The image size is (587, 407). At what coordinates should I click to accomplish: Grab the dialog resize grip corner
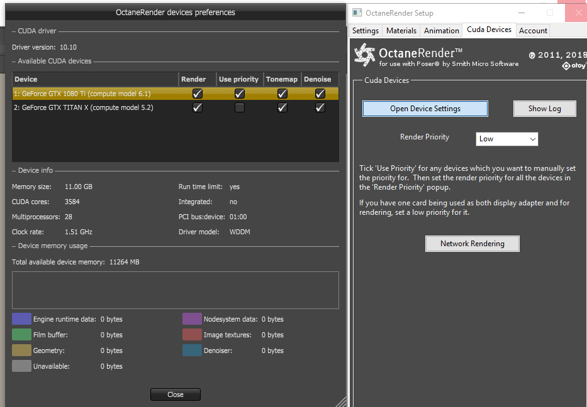pos(341,402)
